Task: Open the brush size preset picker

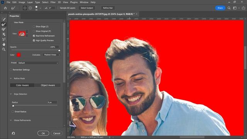Action: coord(40,8)
